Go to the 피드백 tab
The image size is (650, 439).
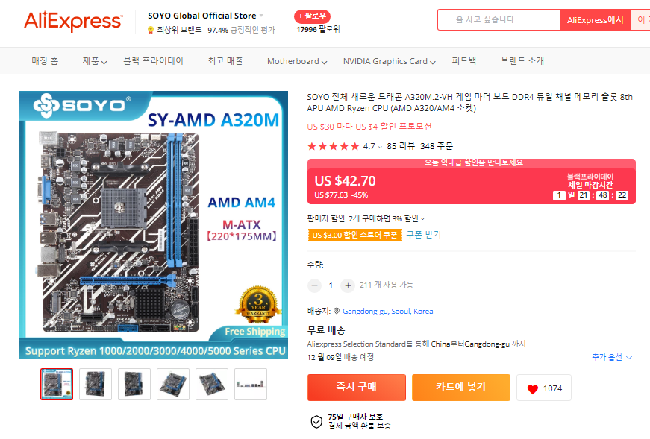click(464, 61)
